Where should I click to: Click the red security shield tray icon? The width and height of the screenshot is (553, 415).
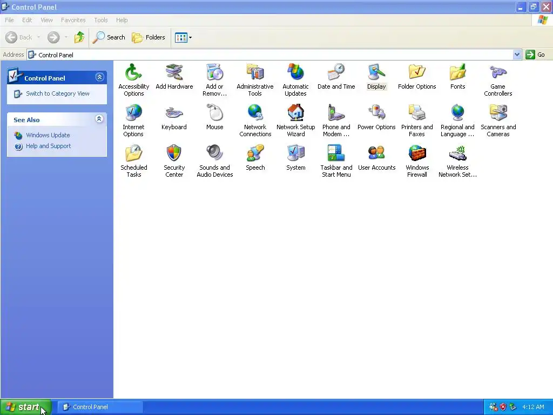(x=503, y=407)
